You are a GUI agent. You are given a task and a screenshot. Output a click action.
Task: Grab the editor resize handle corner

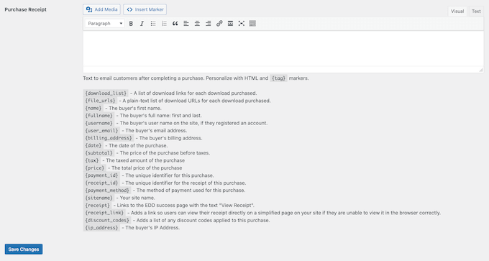point(481,70)
